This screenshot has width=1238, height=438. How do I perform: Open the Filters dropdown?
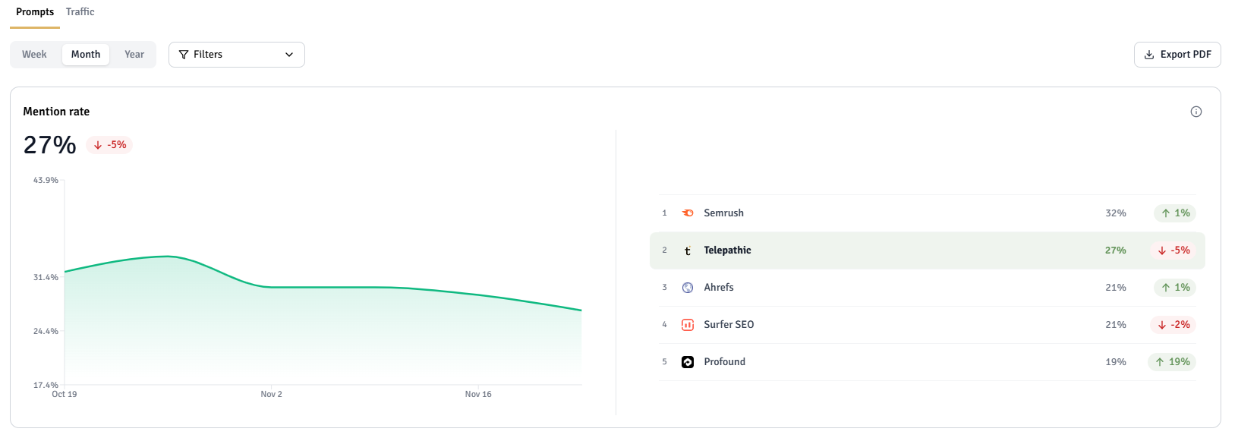[x=237, y=55]
